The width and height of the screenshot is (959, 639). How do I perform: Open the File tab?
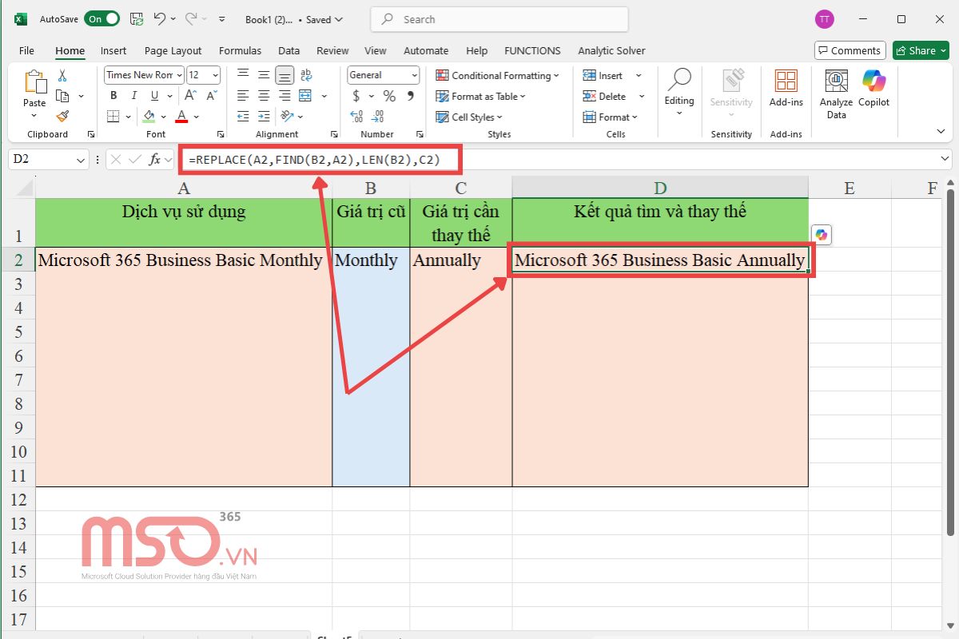[x=26, y=50]
